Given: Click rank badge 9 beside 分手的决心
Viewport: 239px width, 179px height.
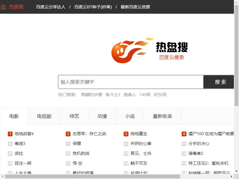Looking at the screenshot, I should tap(184, 144).
